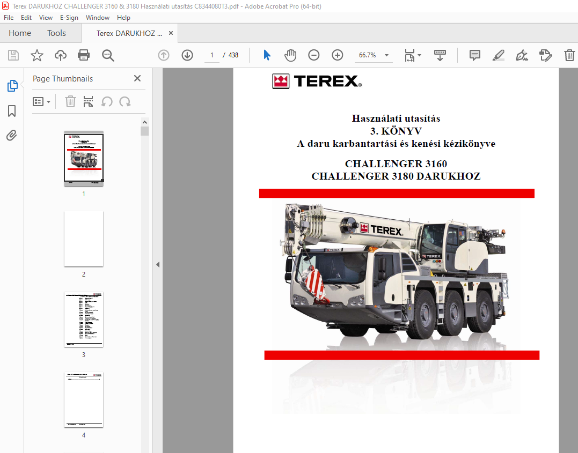Image resolution: width=578 pixels, height=453 pixels.
Task: Rotate page clockwise in thumbnails panel
Action: (125, 101)
